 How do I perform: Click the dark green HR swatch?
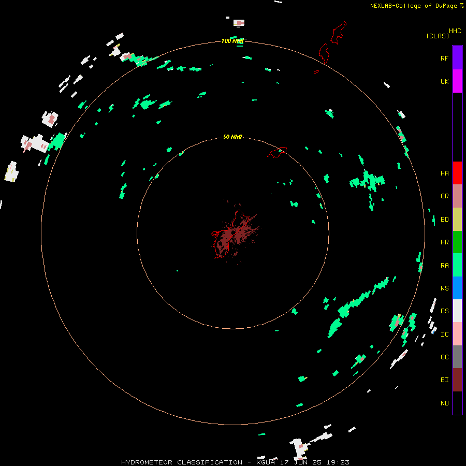click(457, 242)
